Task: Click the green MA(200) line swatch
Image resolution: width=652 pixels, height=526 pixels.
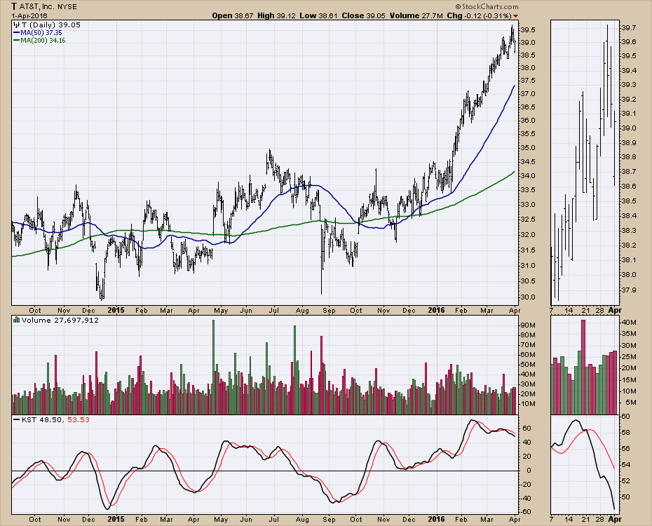Action: [17, 41]
